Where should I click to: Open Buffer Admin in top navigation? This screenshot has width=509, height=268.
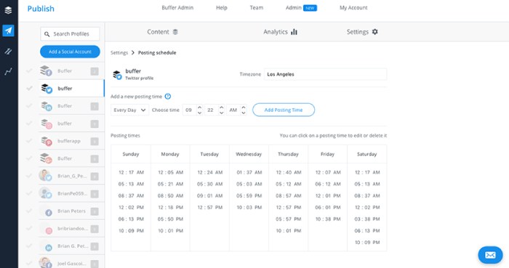177,8
